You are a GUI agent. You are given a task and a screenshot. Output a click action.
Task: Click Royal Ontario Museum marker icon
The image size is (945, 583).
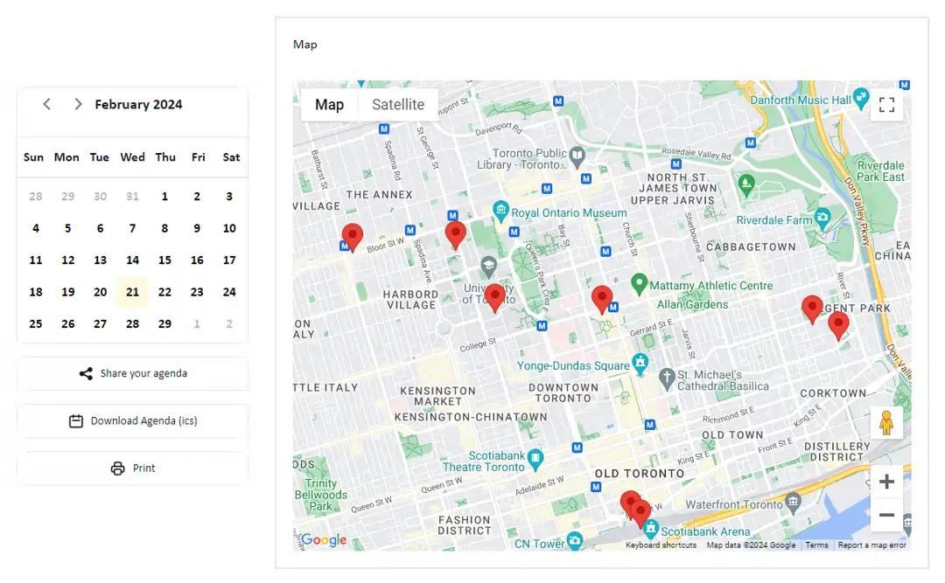[500, 212]
